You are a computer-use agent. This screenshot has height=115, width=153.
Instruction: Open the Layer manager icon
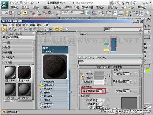[x=102, y=13]
